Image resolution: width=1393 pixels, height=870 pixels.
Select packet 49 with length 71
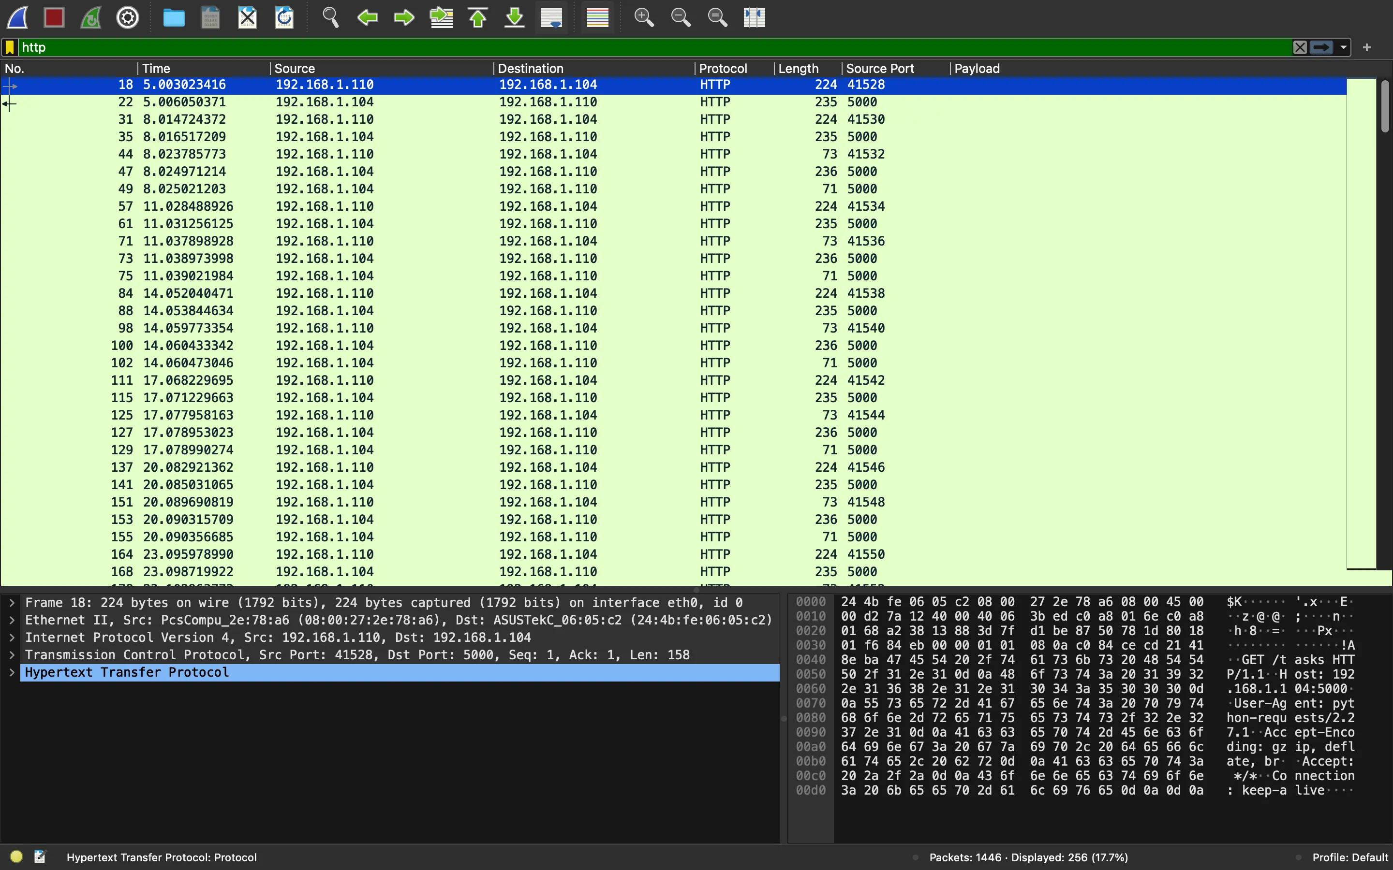tap(673, 188)
